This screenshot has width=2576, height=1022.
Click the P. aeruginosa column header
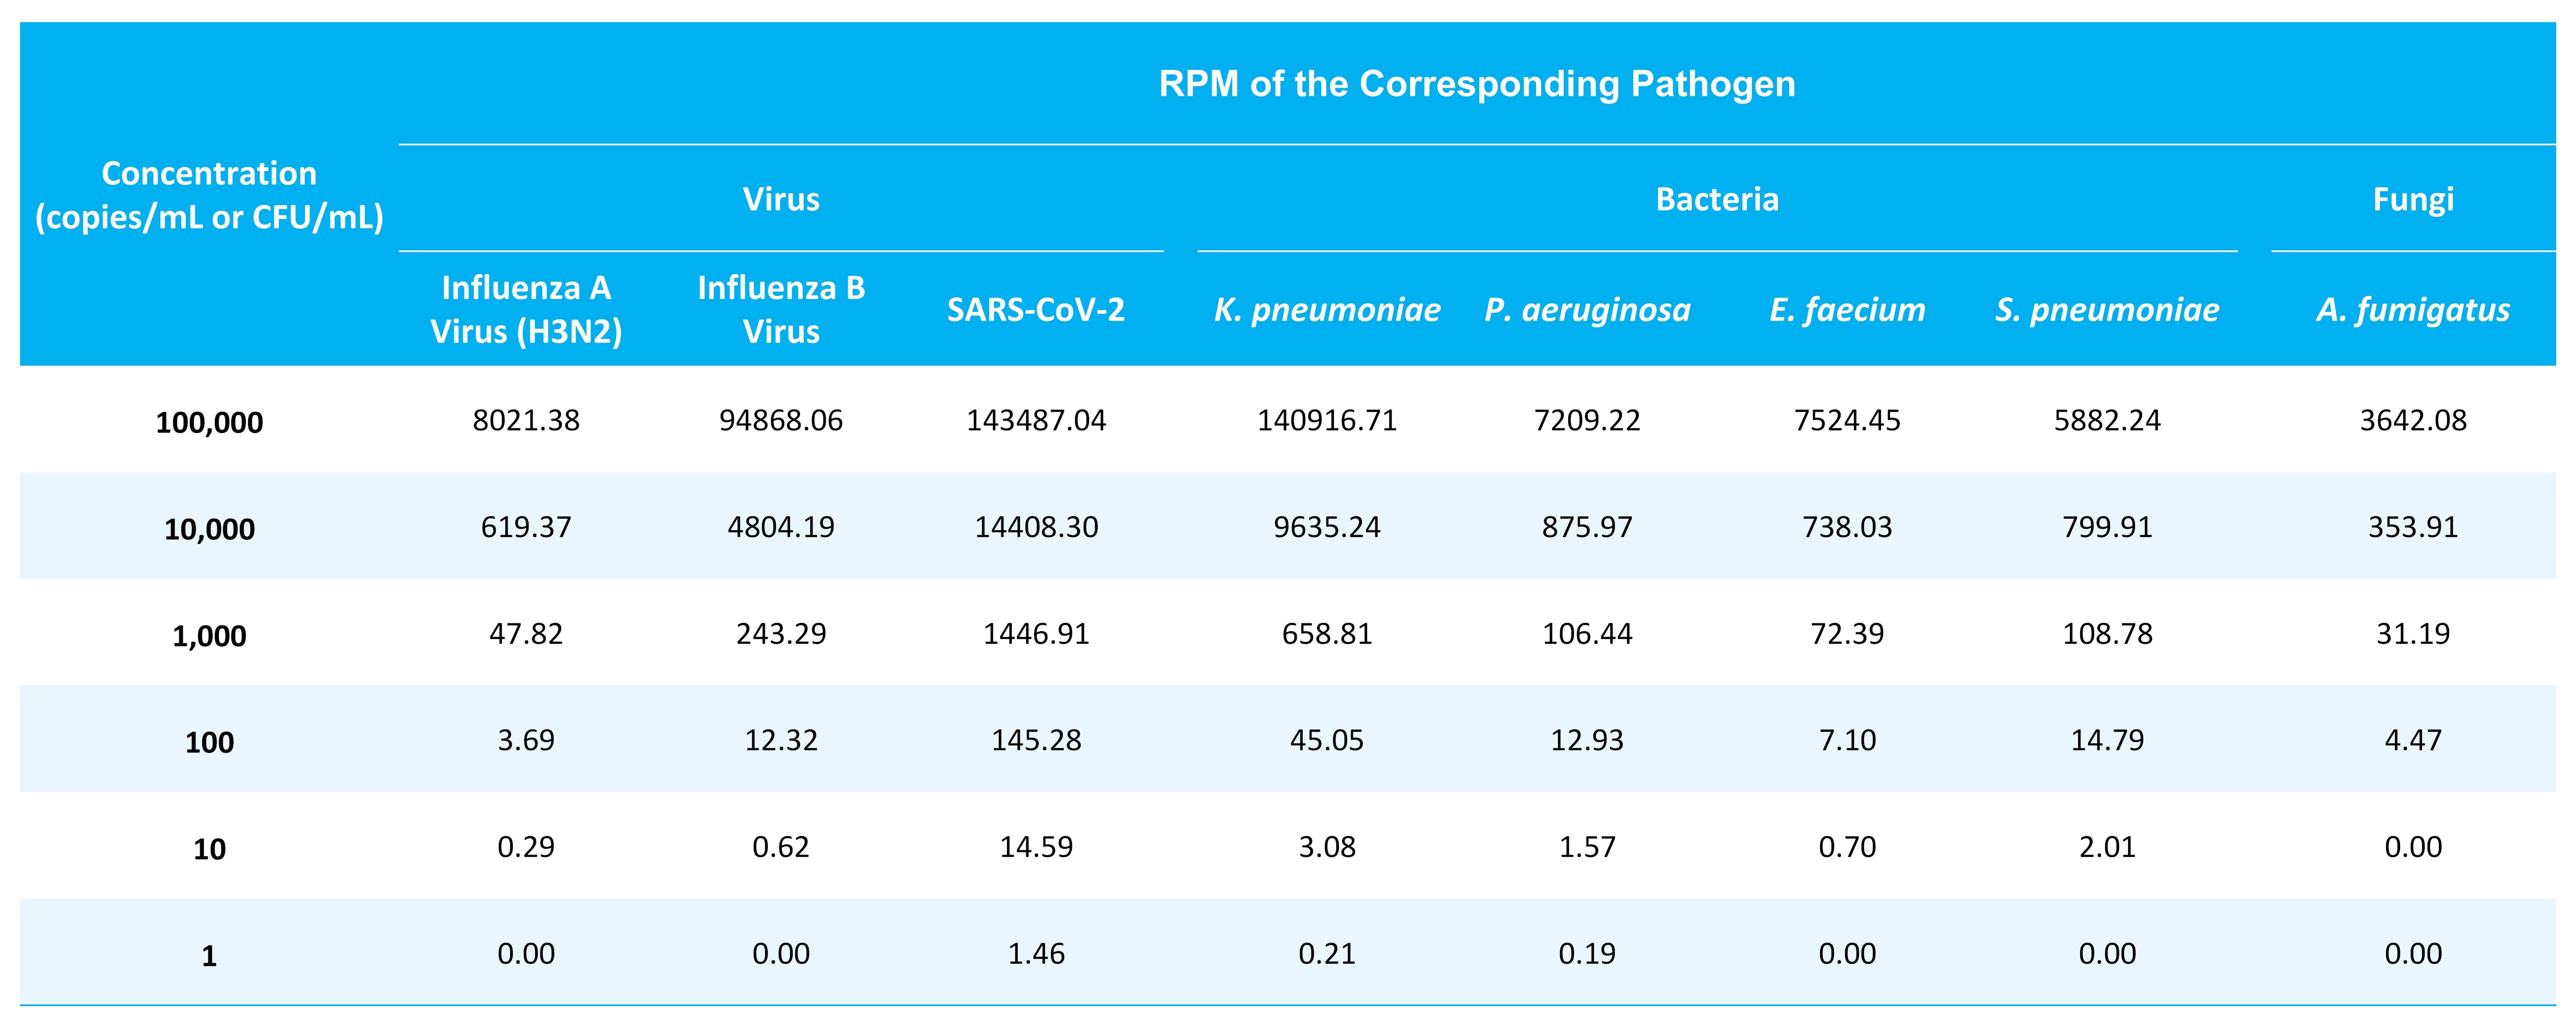pyautogui.click(x=1587, y=310)
